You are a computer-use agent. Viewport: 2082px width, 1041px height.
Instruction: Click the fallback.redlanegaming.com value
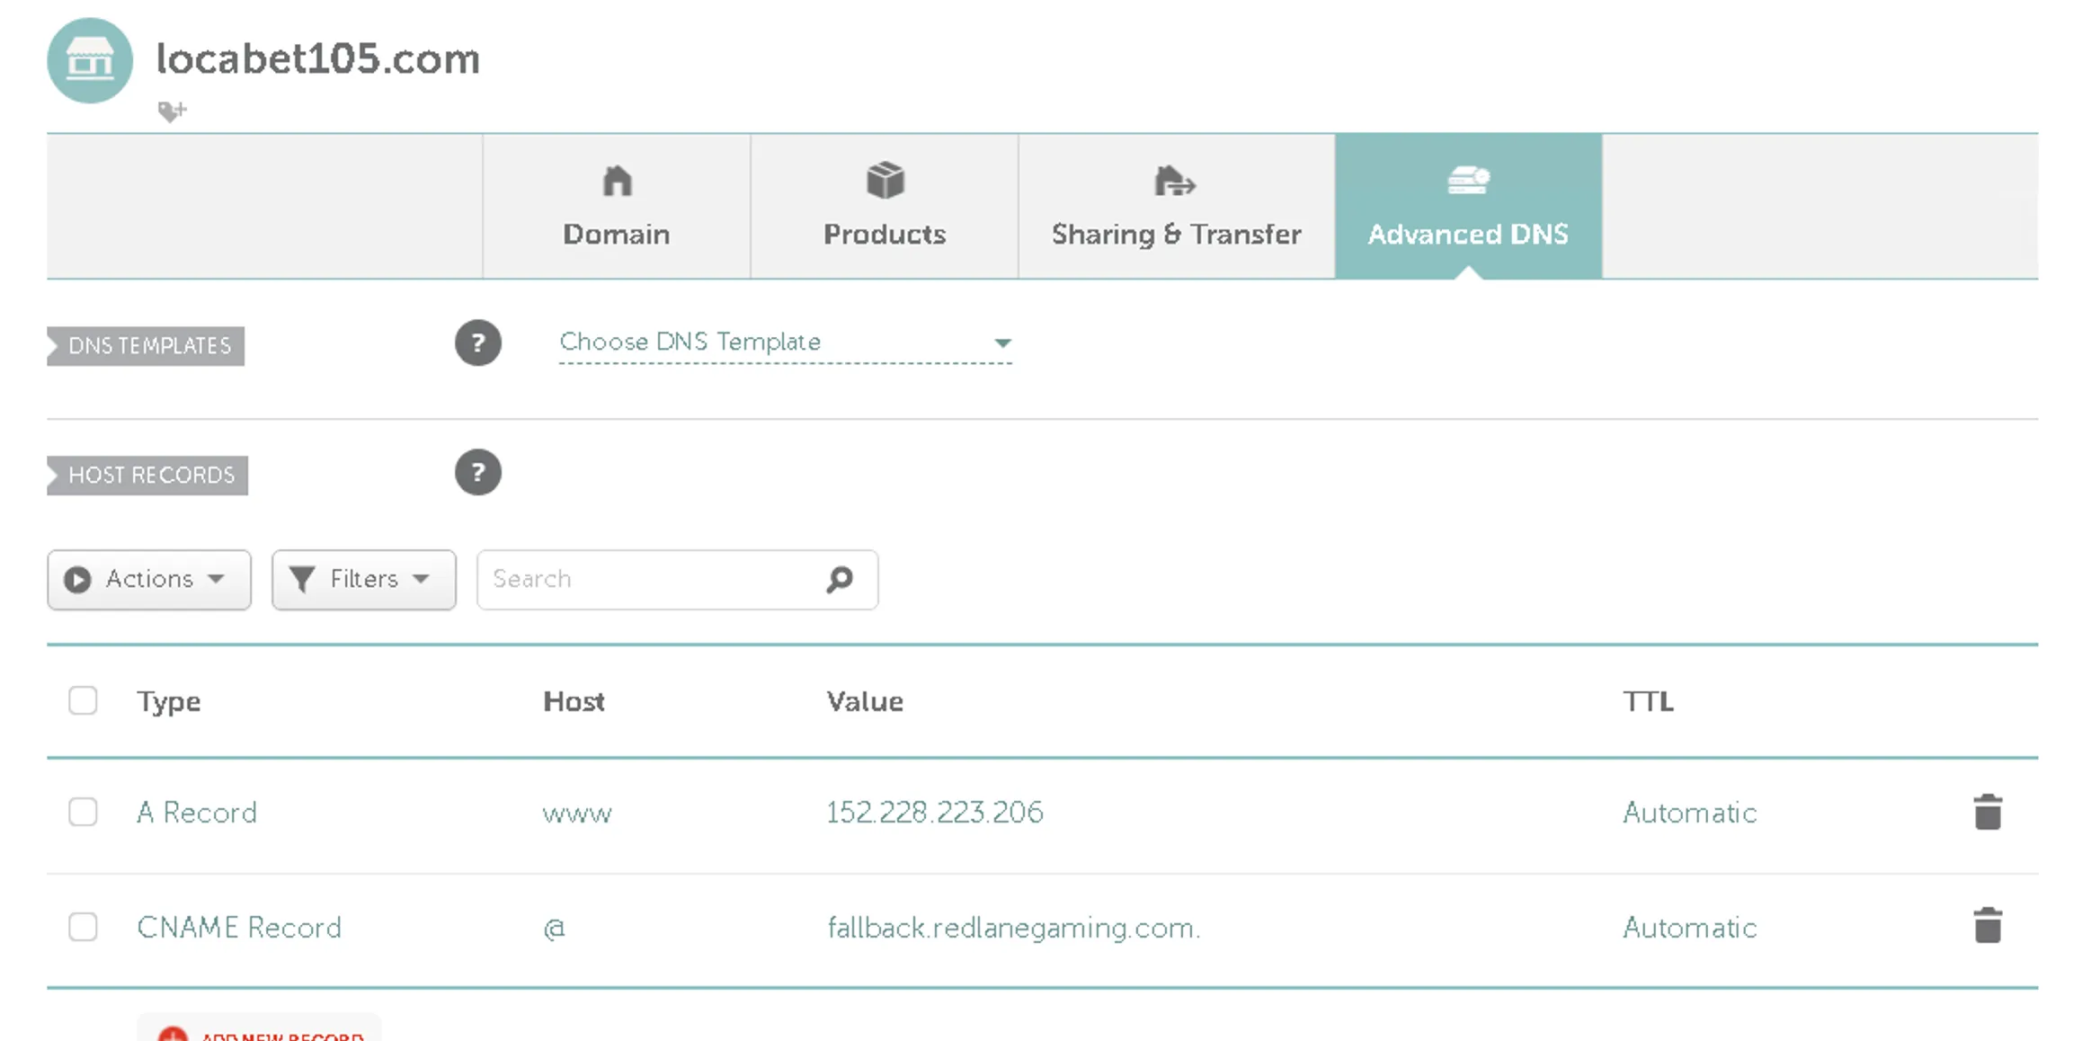(x=1013, y=928)
